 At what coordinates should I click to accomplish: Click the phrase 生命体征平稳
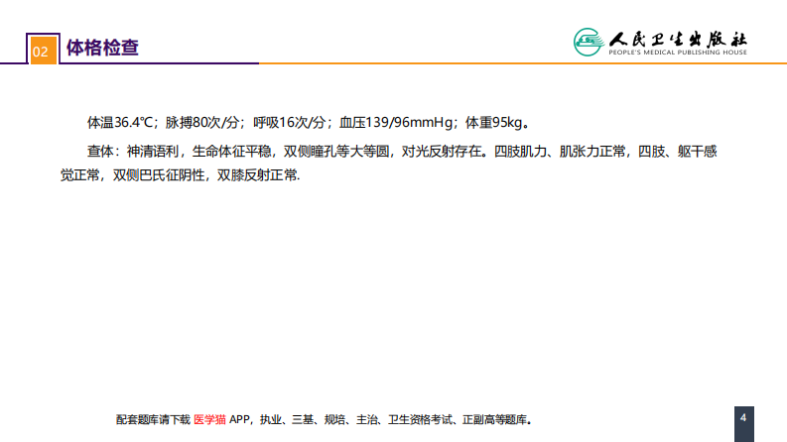point(231,152)
